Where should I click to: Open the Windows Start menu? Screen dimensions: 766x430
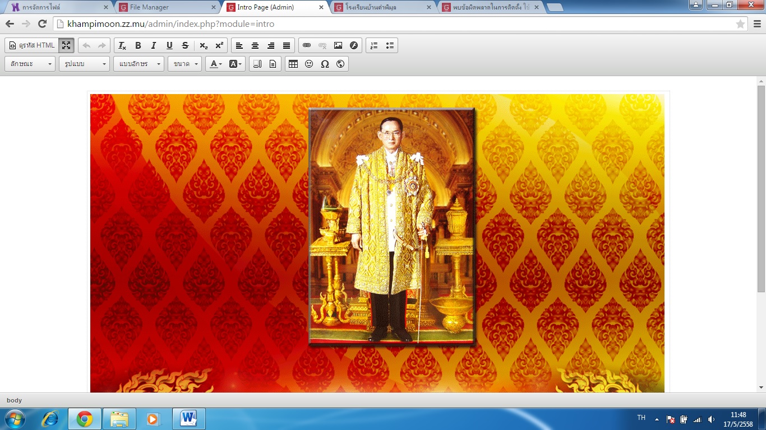point(15,419)
